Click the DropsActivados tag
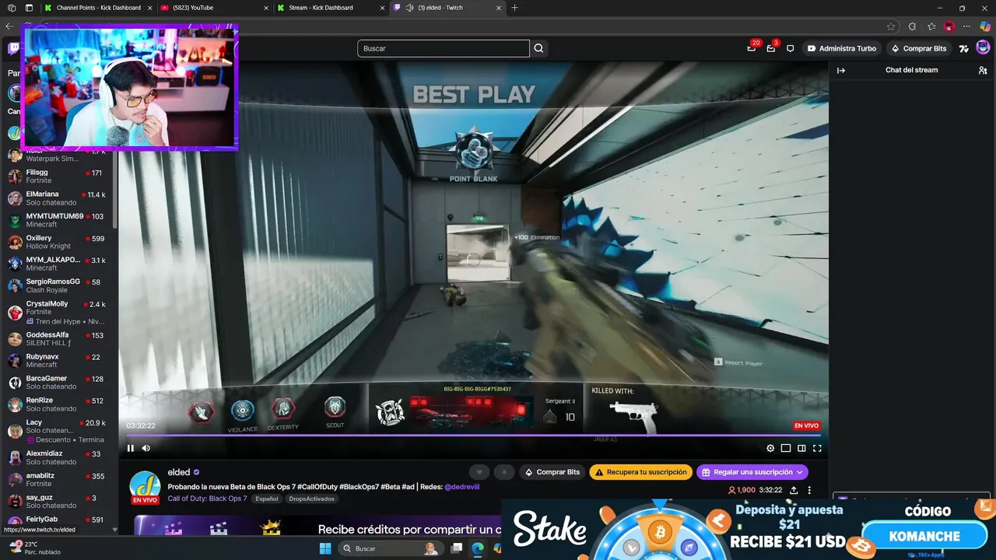 click(311, 499)
